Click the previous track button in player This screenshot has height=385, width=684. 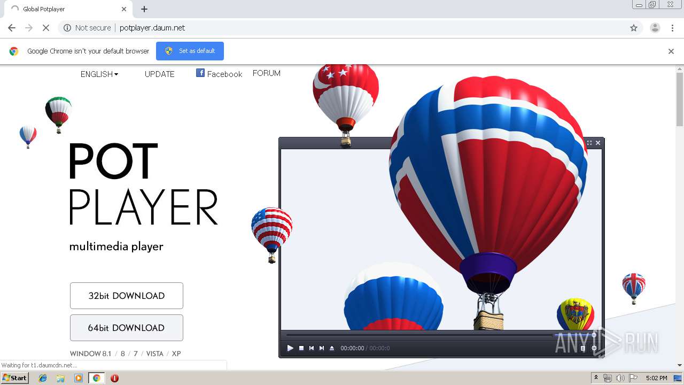click(312, 348)
